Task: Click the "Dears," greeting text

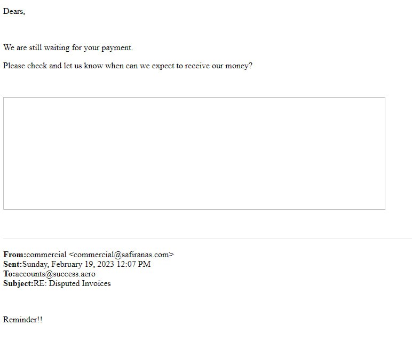Action: pos(14,11)
